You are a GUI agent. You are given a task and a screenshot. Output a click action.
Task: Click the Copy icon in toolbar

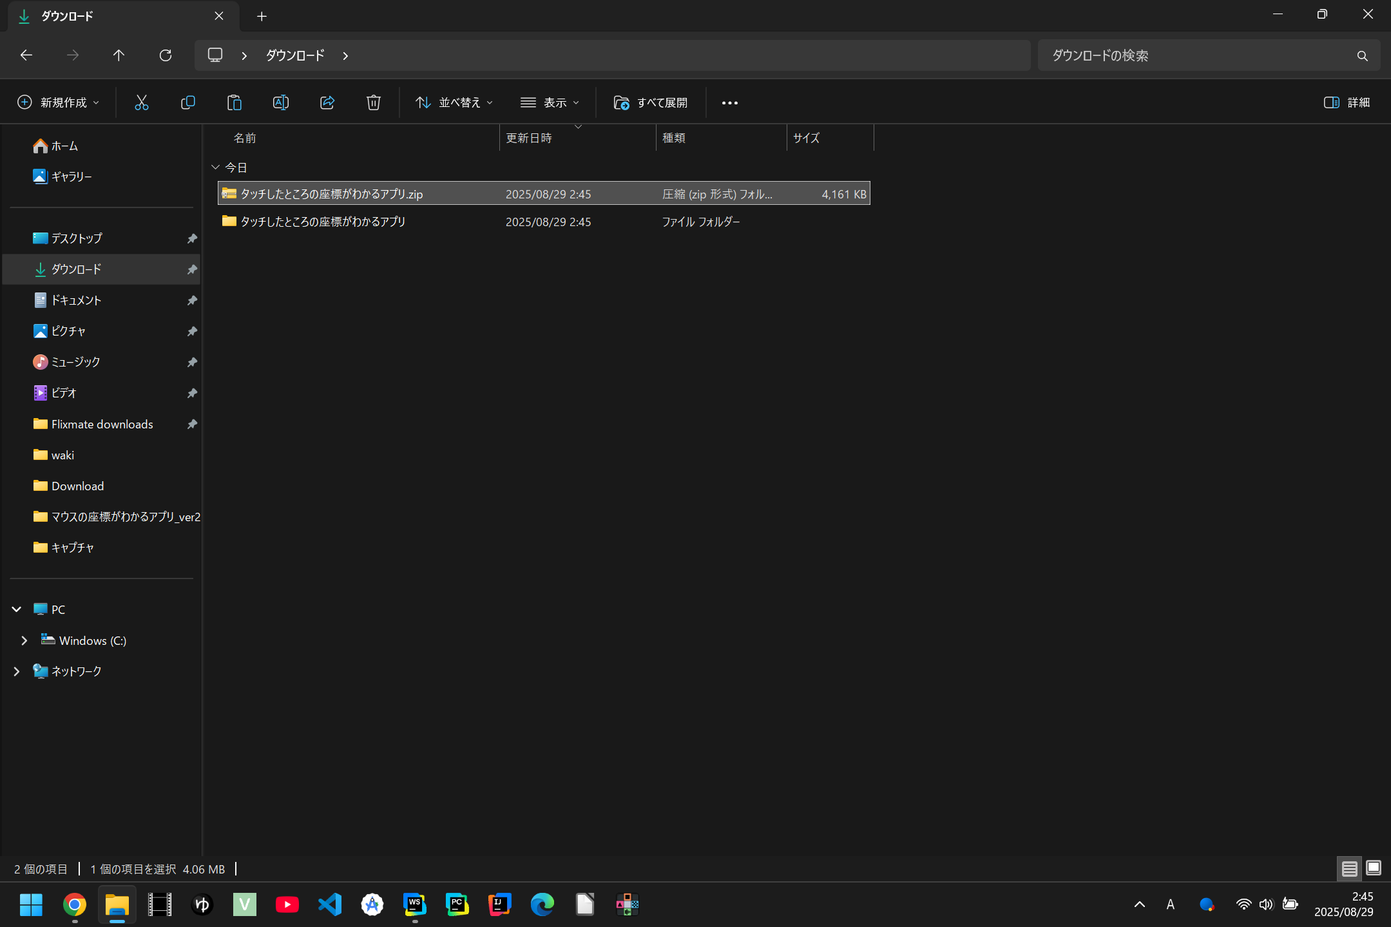[187, 102]
